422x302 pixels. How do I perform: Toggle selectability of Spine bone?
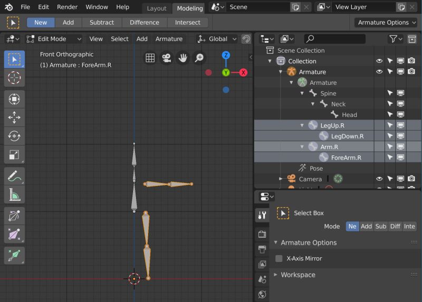coord(390,93)
